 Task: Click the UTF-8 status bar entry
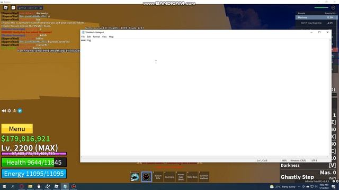pyautogui.click(x=314, y=160)
